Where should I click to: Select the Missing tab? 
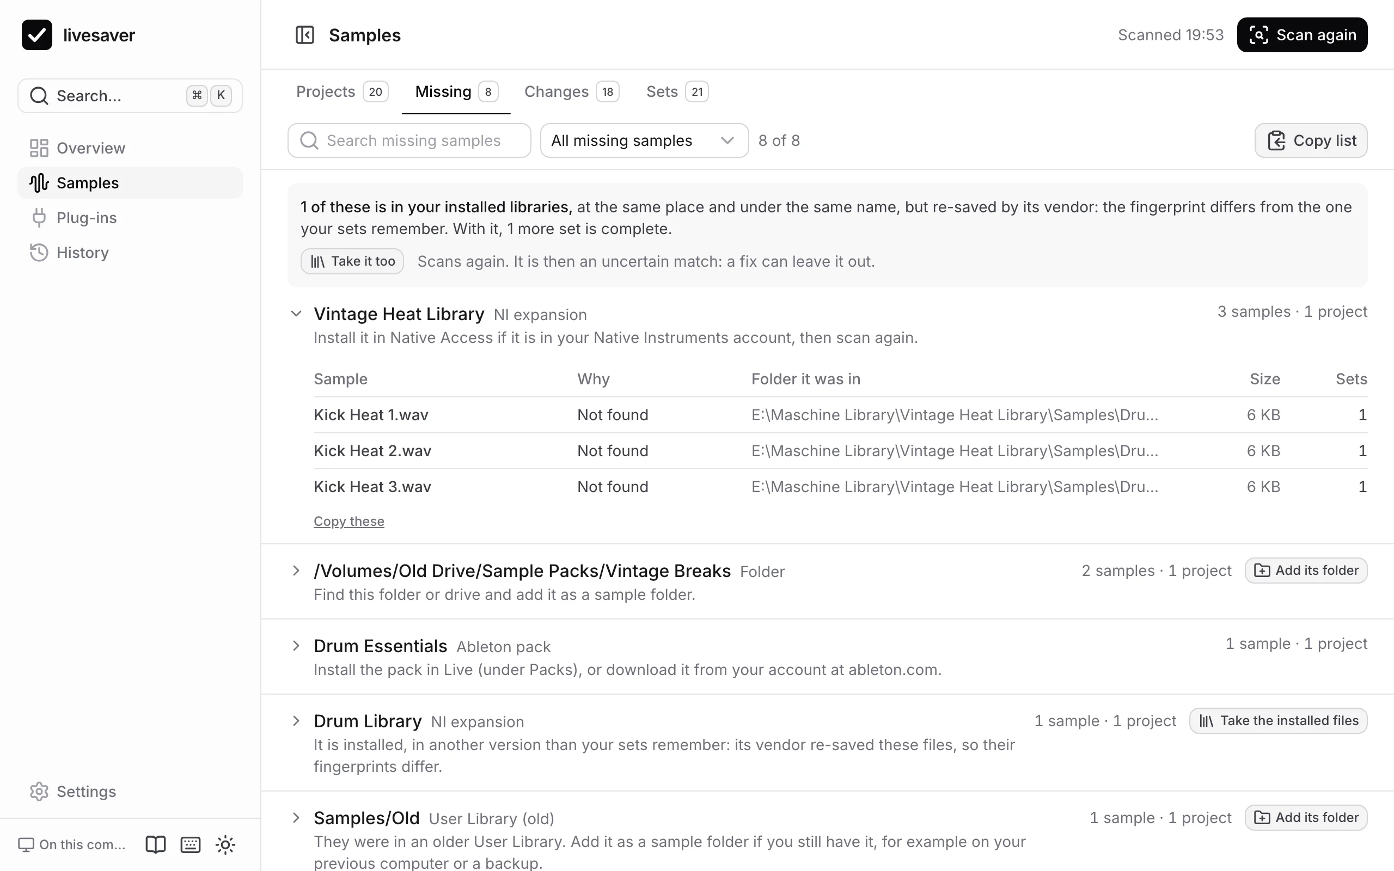pyautogui.click(x=456, y=91)
